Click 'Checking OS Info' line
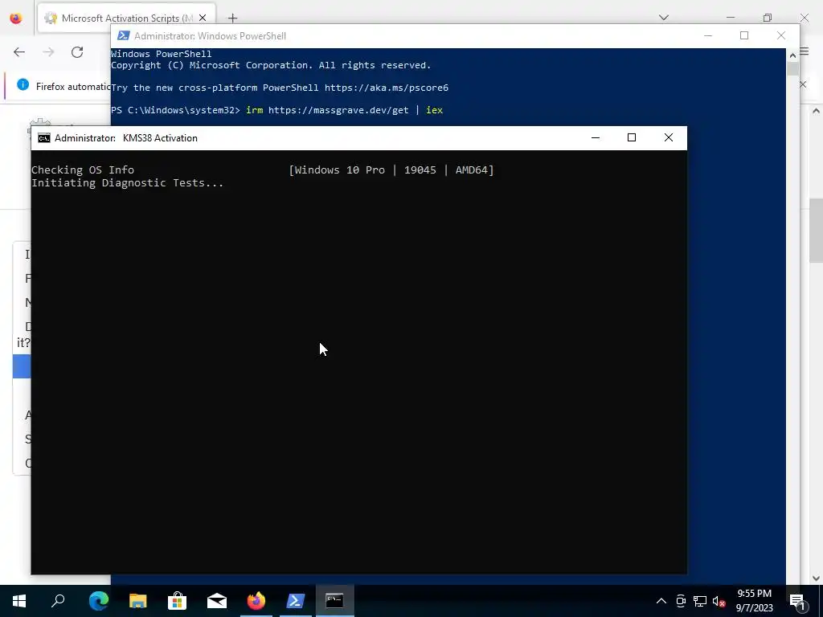 tap(83, 170)
